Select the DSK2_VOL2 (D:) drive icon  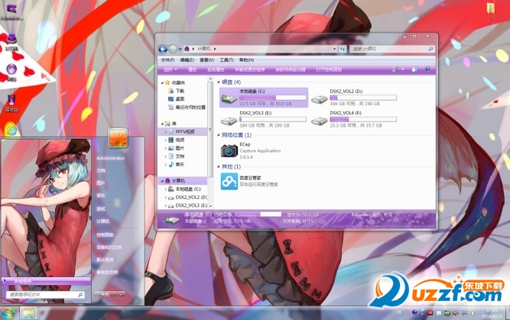coord(320,99)
